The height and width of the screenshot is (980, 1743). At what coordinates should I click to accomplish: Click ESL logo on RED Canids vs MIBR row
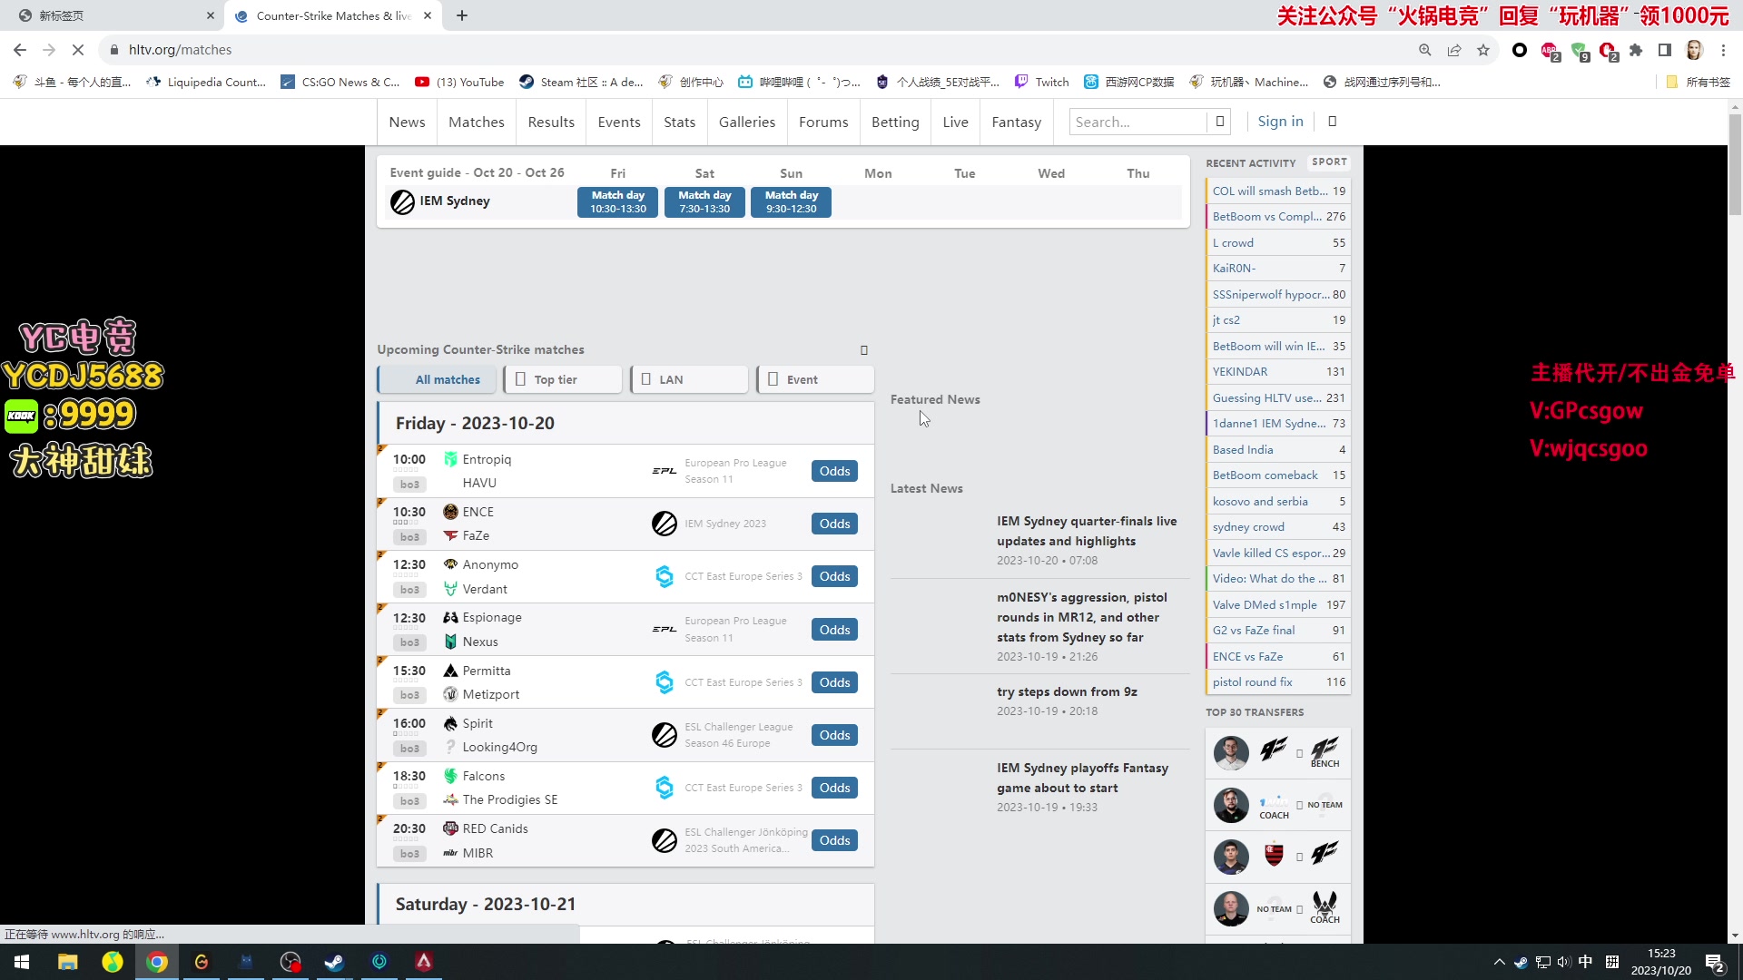[665, 841]
